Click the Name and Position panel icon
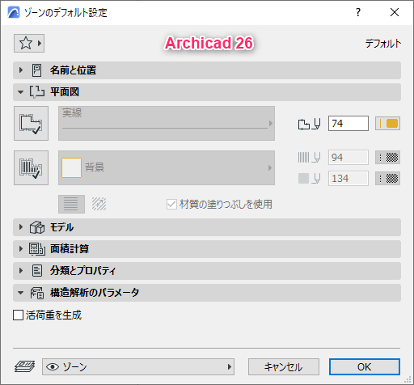Viewport: 414px width, 385px height. (x=36, y=70)
